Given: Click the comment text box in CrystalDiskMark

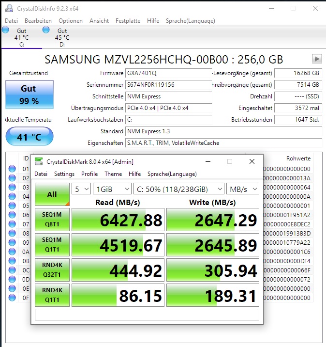Looking at the screenshot, I should coord(147,315).
